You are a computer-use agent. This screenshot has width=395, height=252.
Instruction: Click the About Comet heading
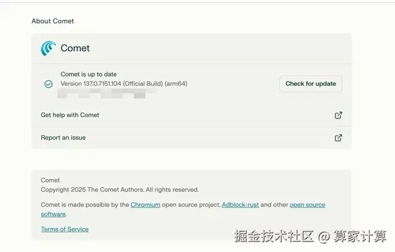52,21
